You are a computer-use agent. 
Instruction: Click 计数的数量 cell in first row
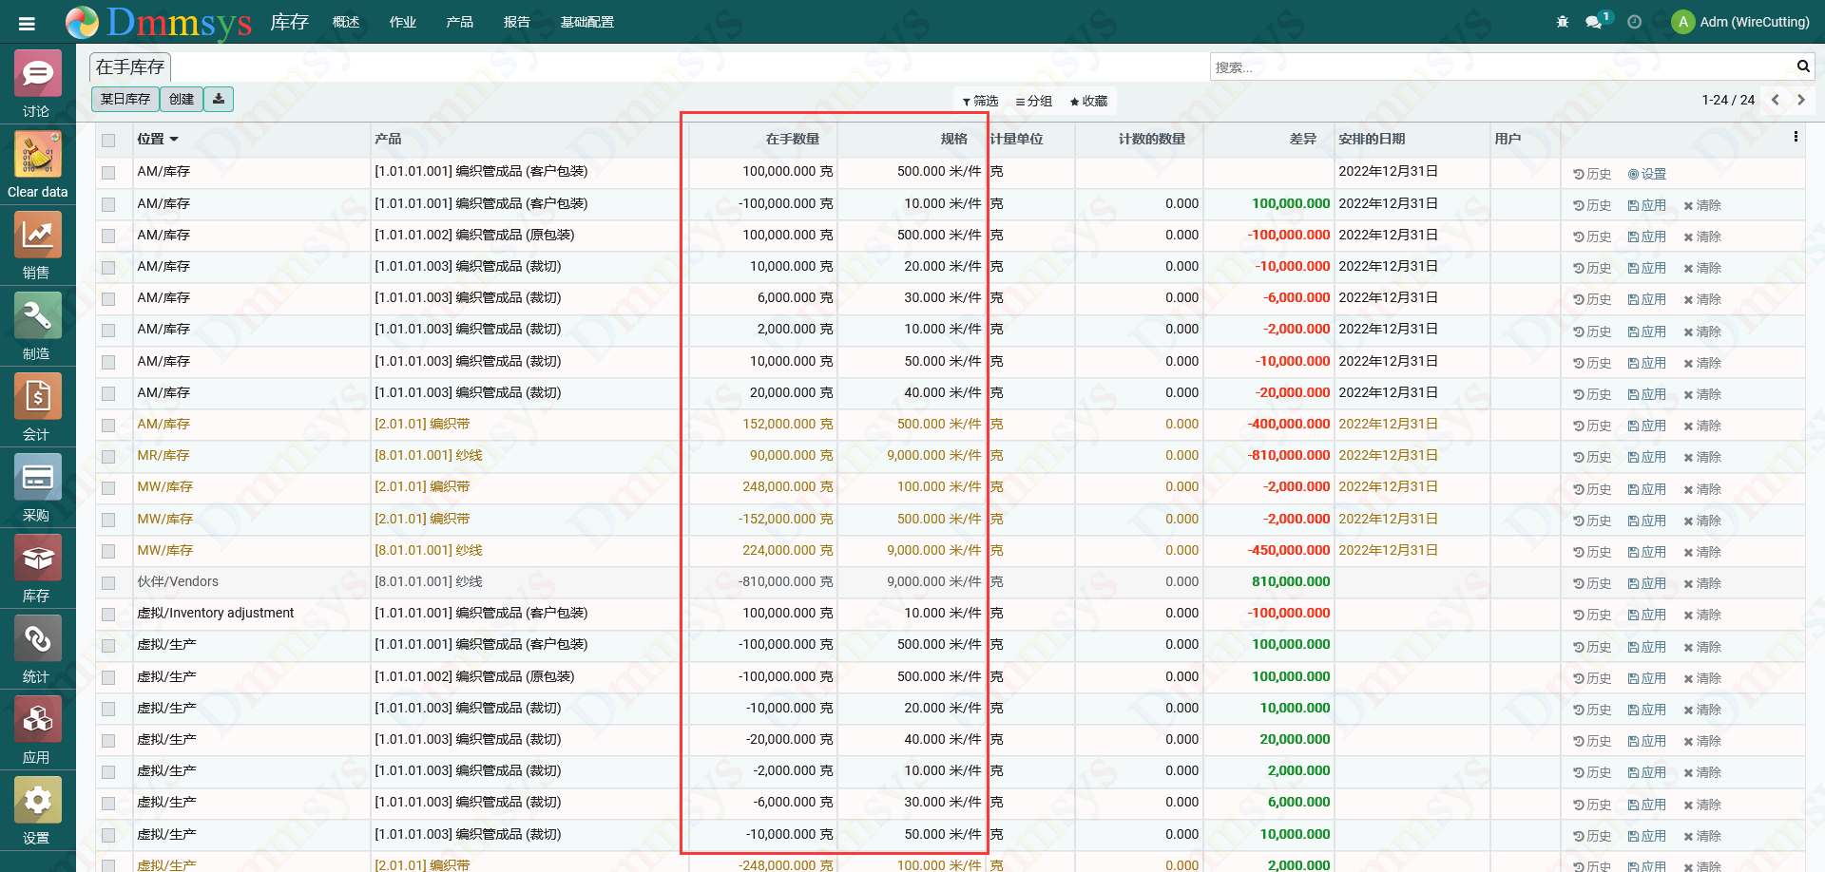(x=1139, y=172)
